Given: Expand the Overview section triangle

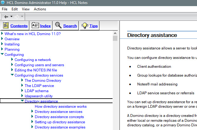Looking at the screenshot, I should tap(2, 38).
